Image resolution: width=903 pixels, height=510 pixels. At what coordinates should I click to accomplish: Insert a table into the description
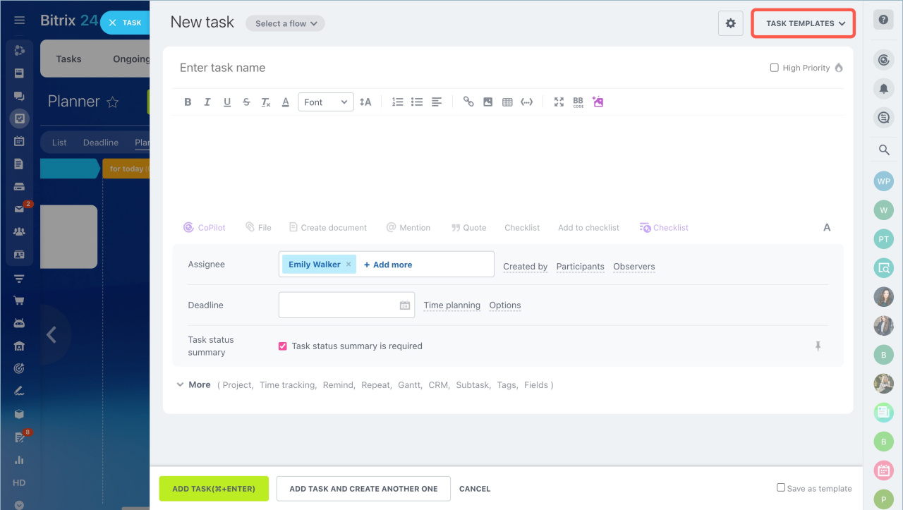(x=507, y=102)
